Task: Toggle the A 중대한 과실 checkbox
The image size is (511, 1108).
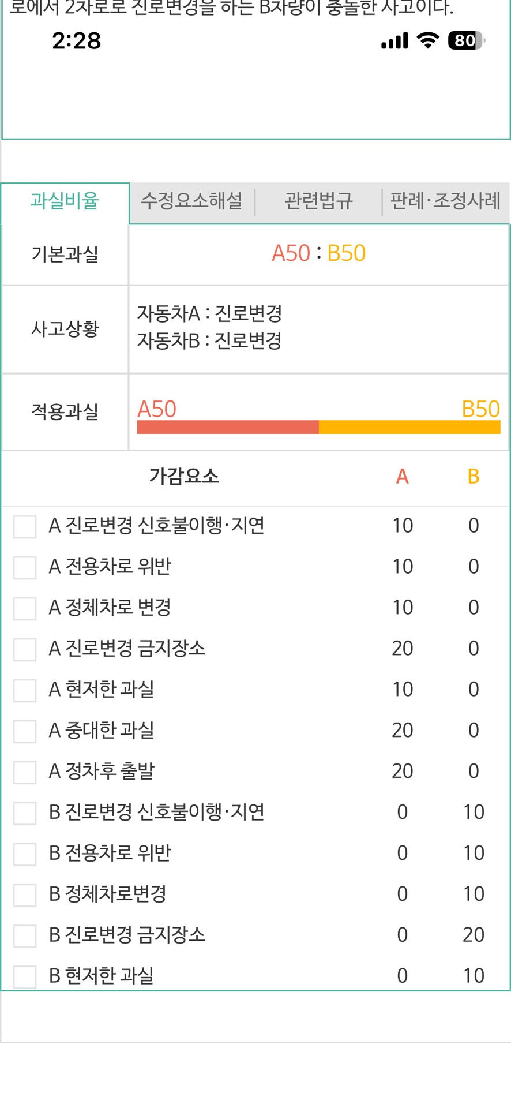Action: pyautogui.click(x=25, y=731)
